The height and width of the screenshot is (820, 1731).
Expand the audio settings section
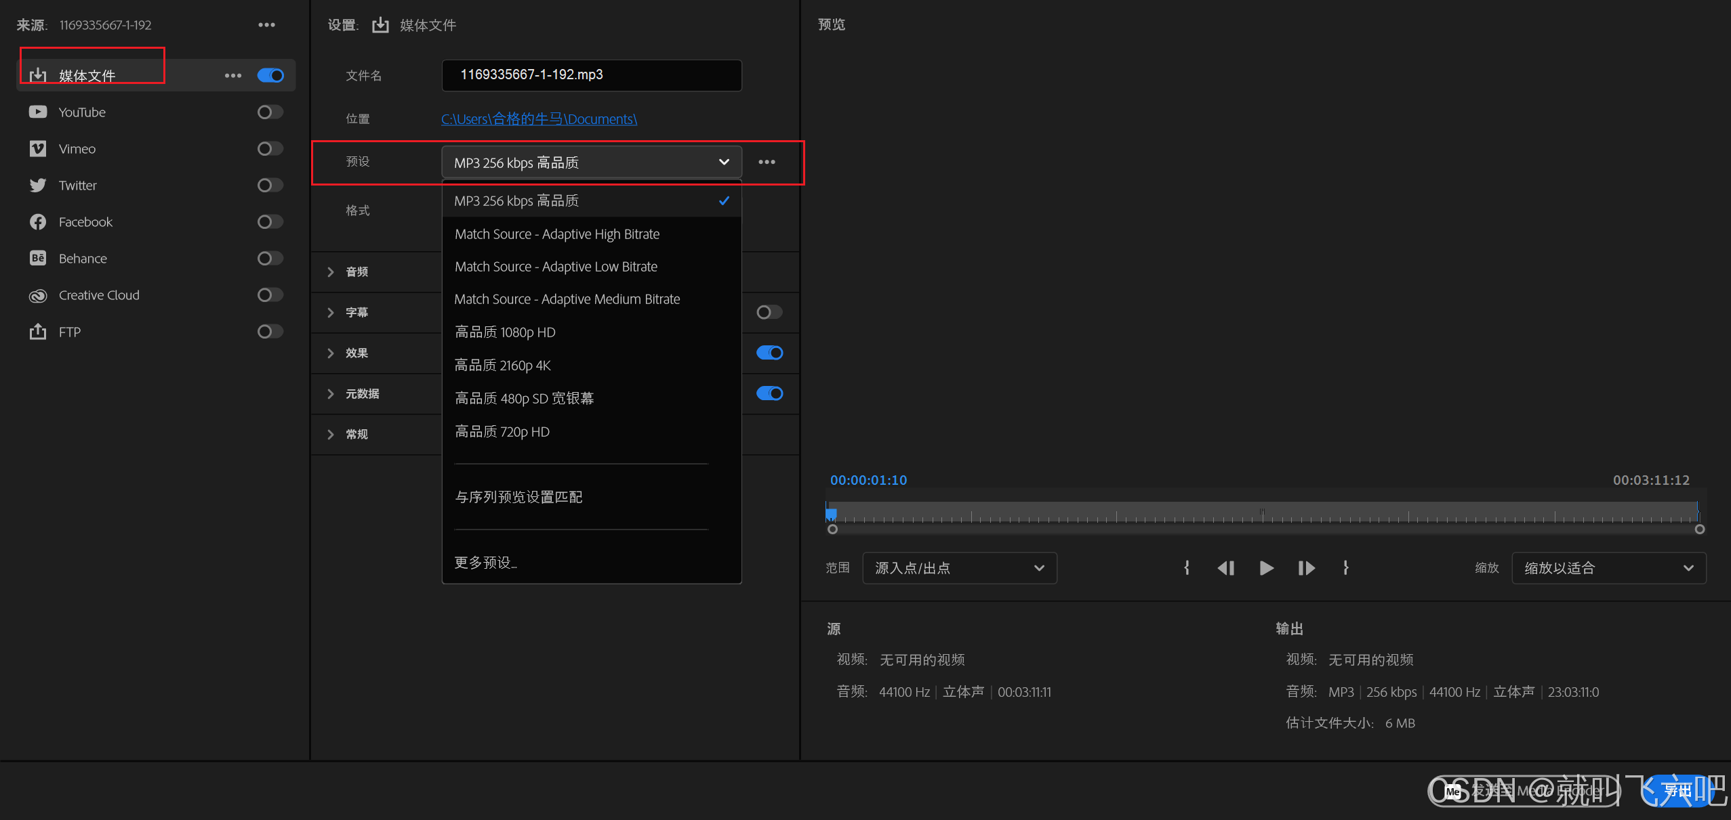tap(331, 272)
